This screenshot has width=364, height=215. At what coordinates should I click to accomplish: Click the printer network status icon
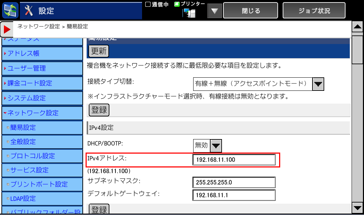click(189, 13)
